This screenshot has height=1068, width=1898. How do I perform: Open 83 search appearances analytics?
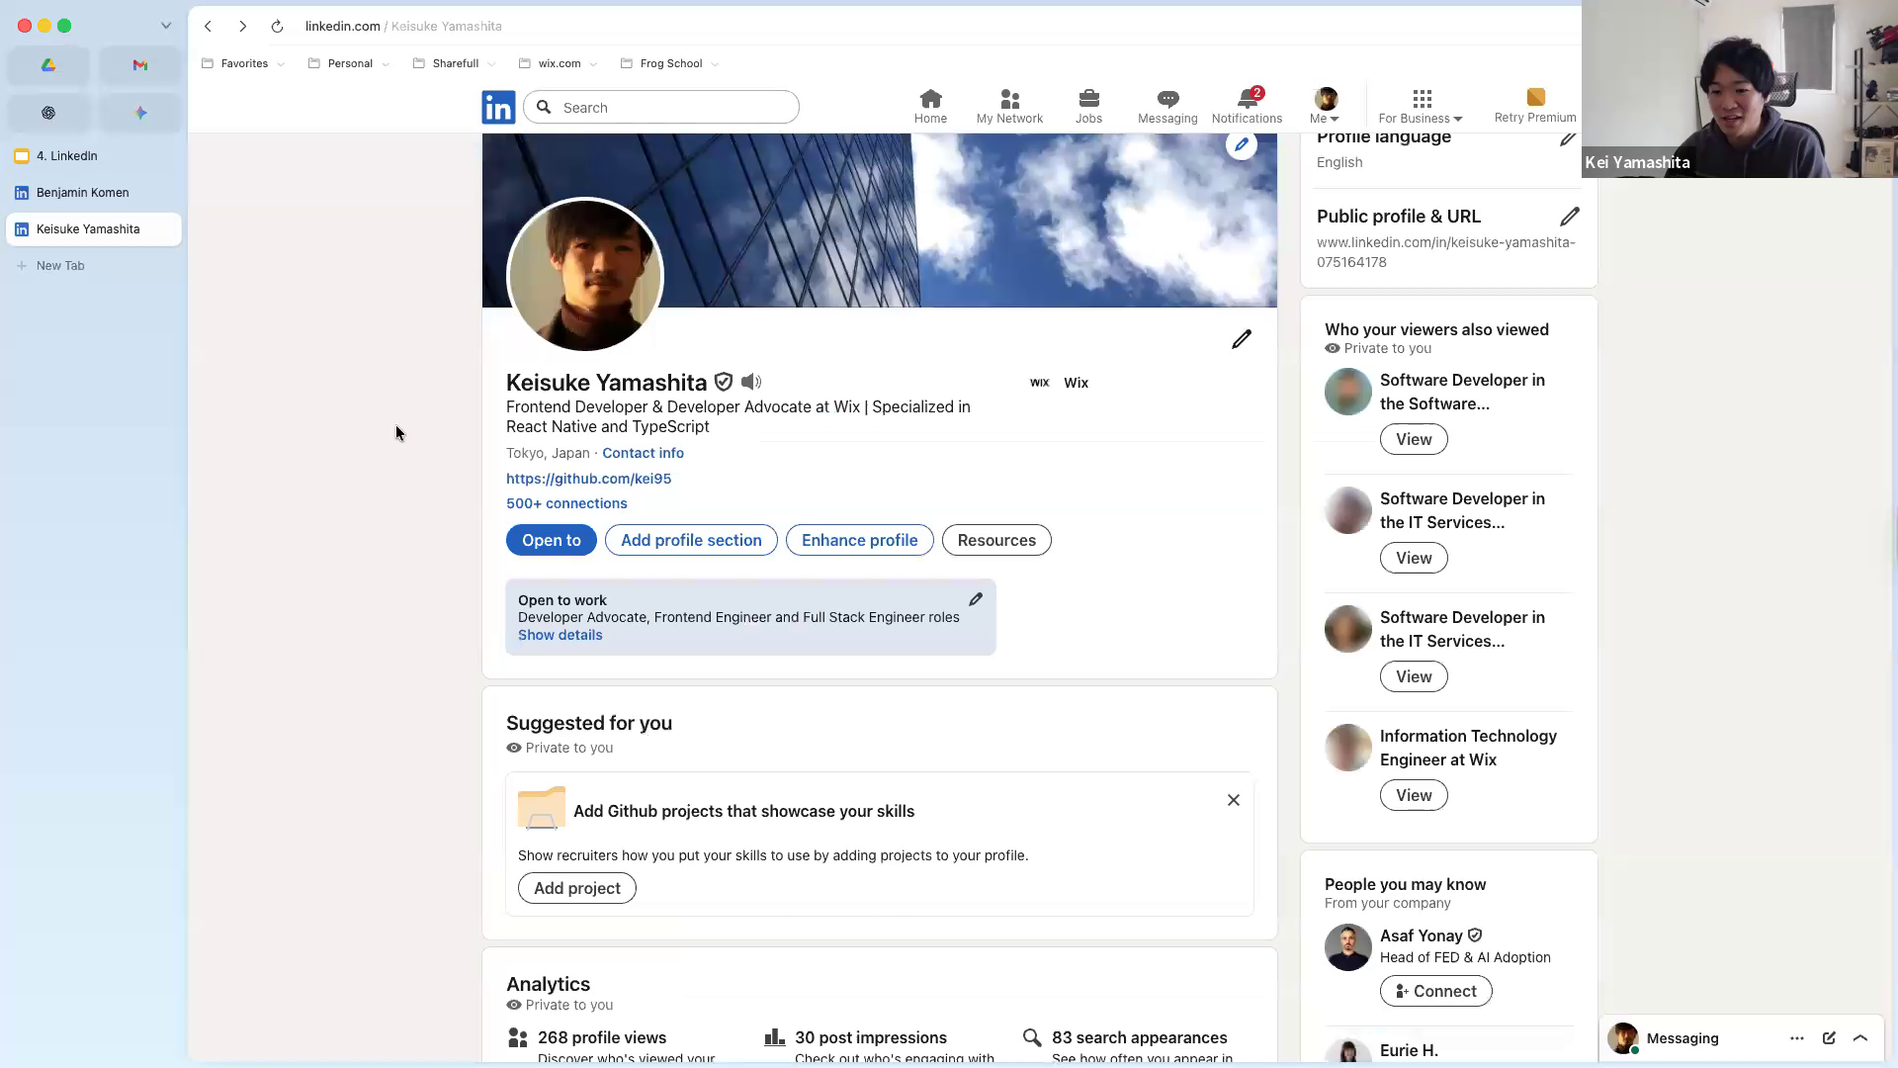1139,1037
